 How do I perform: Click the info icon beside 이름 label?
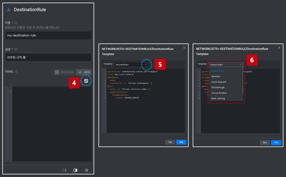[16, 23]
